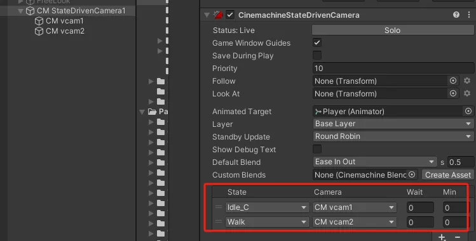Click the CM vcam2 cube icon
Viewport: 476px width, 241px height.
[39, 31]
